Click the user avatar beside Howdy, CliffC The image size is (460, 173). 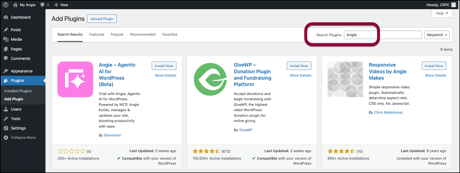(x=454, y=5)
